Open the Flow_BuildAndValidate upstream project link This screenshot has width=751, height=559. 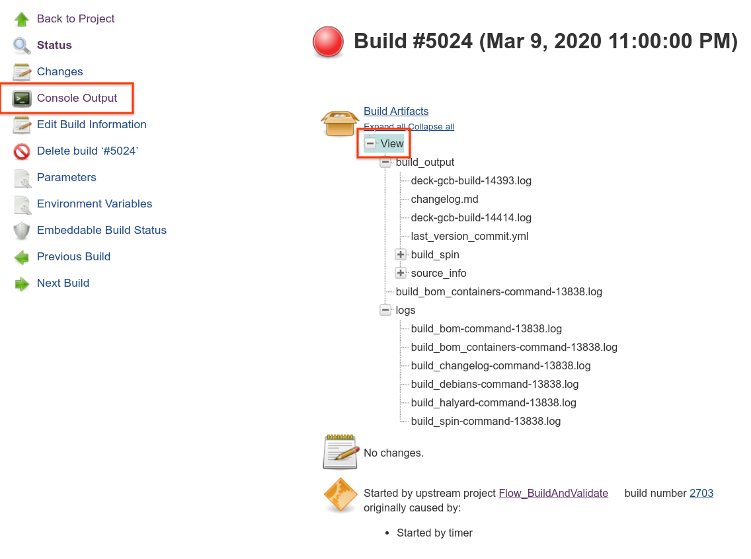click(x=553, y=493)
